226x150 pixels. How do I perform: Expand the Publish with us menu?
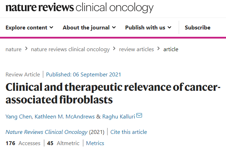(148, 27)
